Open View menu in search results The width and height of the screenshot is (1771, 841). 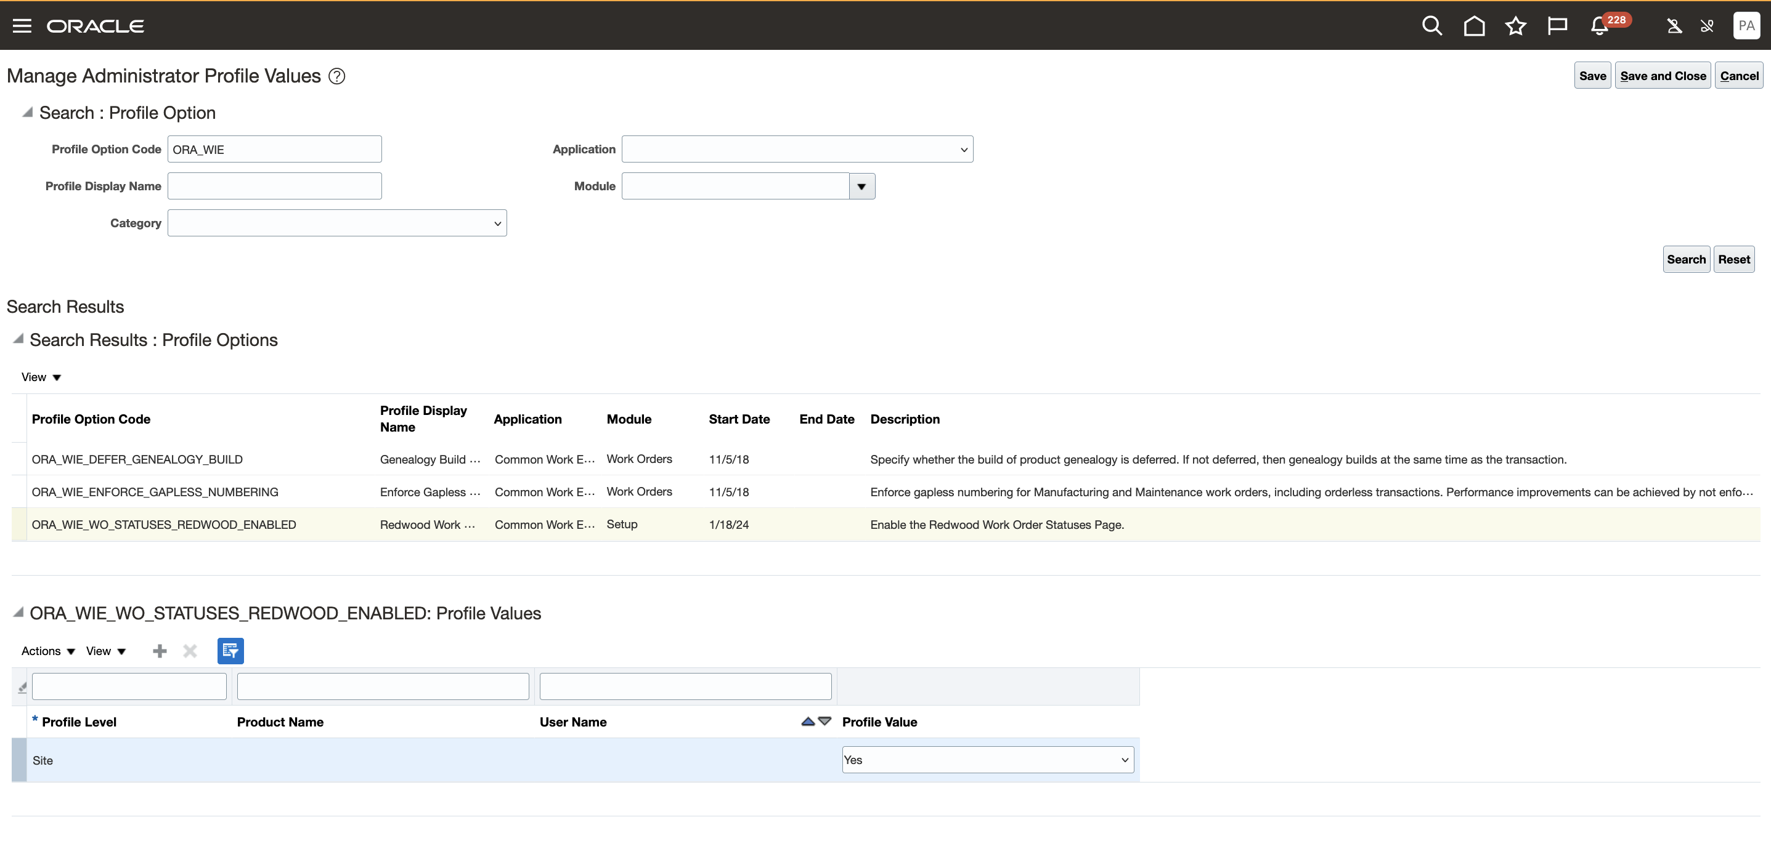[x=41, y=377]
